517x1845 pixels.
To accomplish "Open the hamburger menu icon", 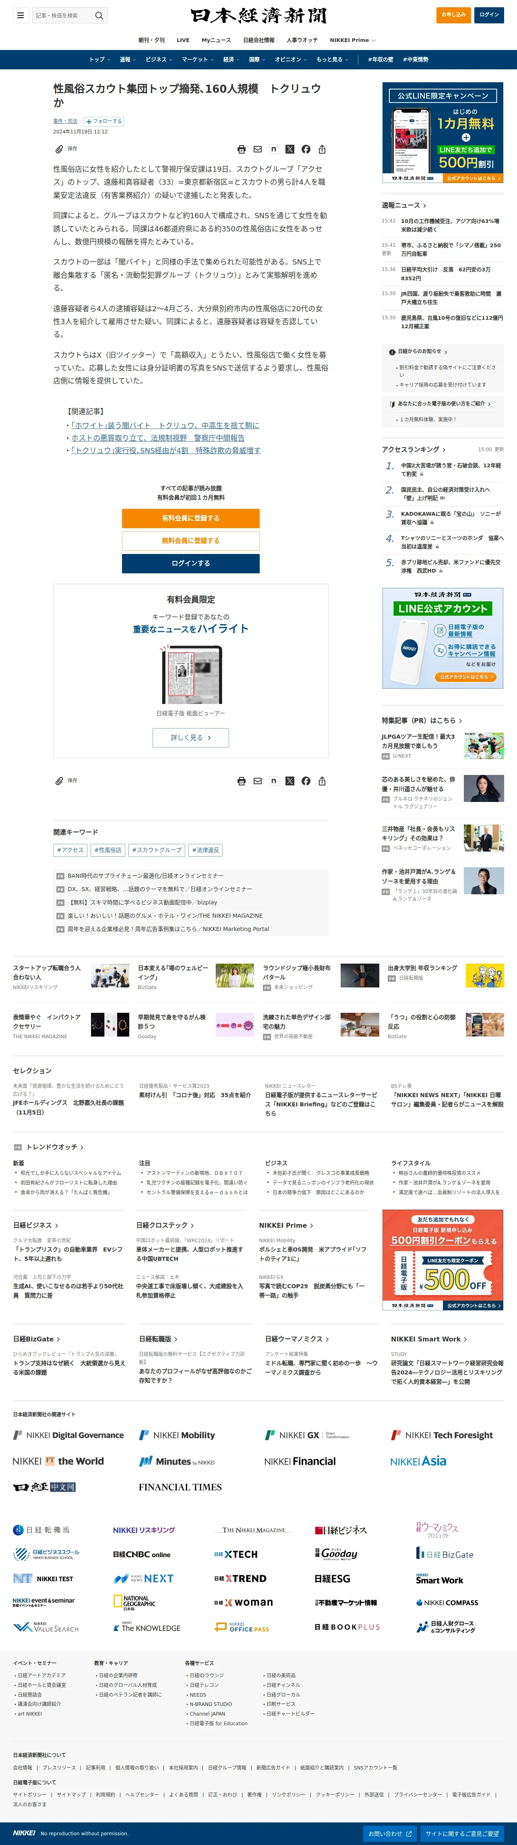I will (21, 15).
